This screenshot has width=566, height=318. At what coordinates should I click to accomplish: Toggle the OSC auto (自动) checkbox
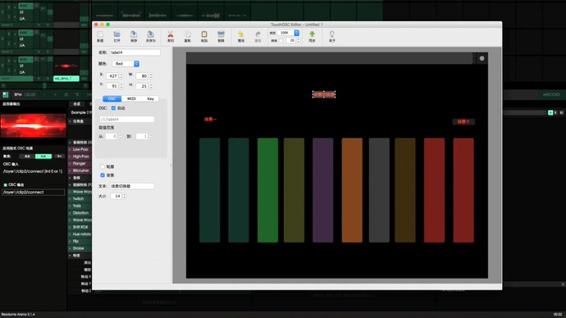(x=113, y=108)
